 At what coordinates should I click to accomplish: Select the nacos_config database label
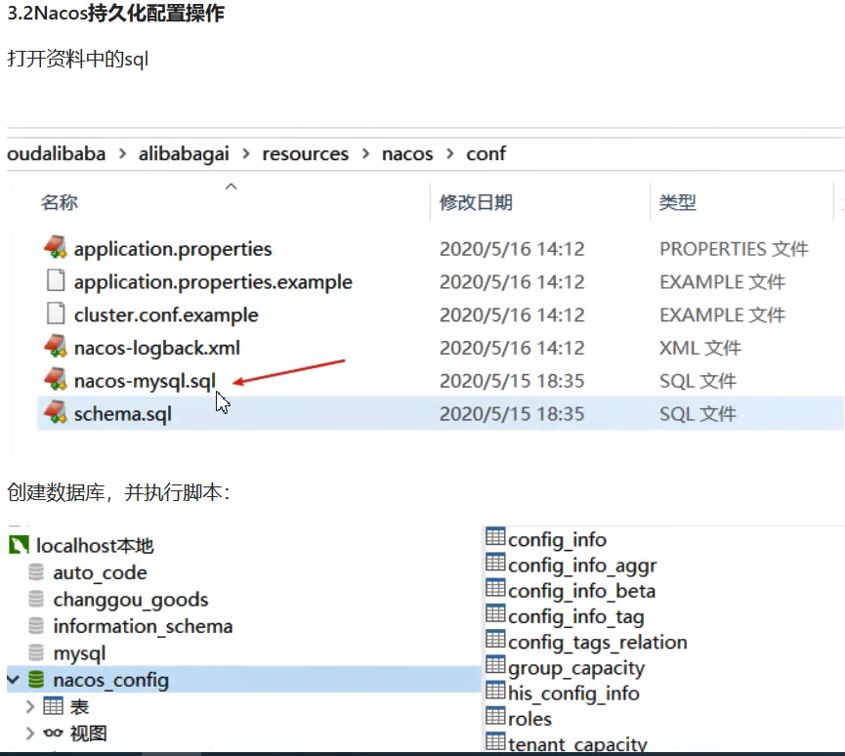(x=111, y=680)
